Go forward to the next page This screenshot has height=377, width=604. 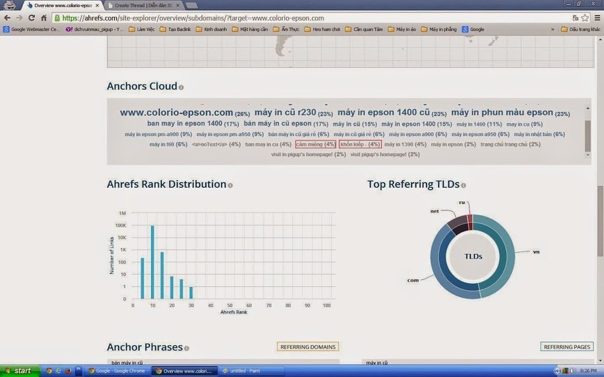(x=19, y=17)
